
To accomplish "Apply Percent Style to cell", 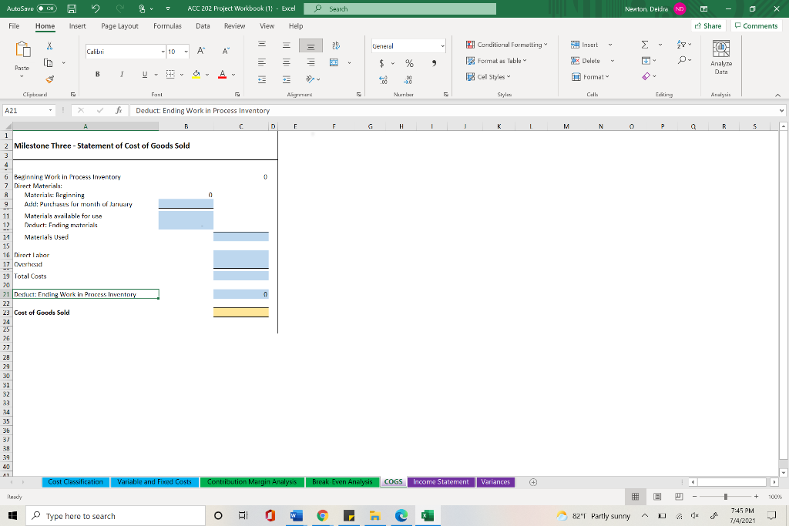I will (410, 63).
